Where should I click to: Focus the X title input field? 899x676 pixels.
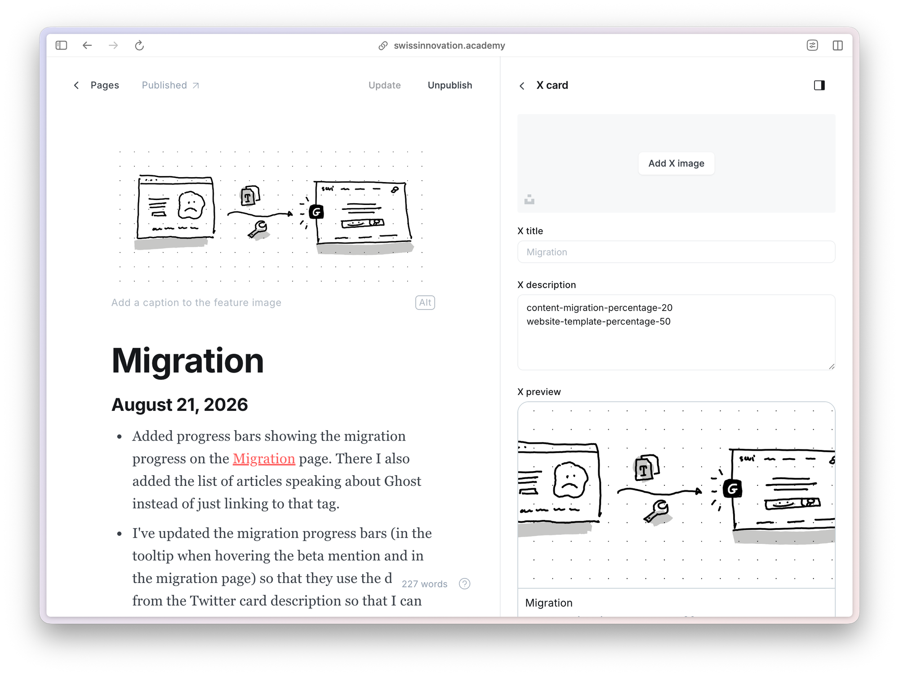pos(676,252)
